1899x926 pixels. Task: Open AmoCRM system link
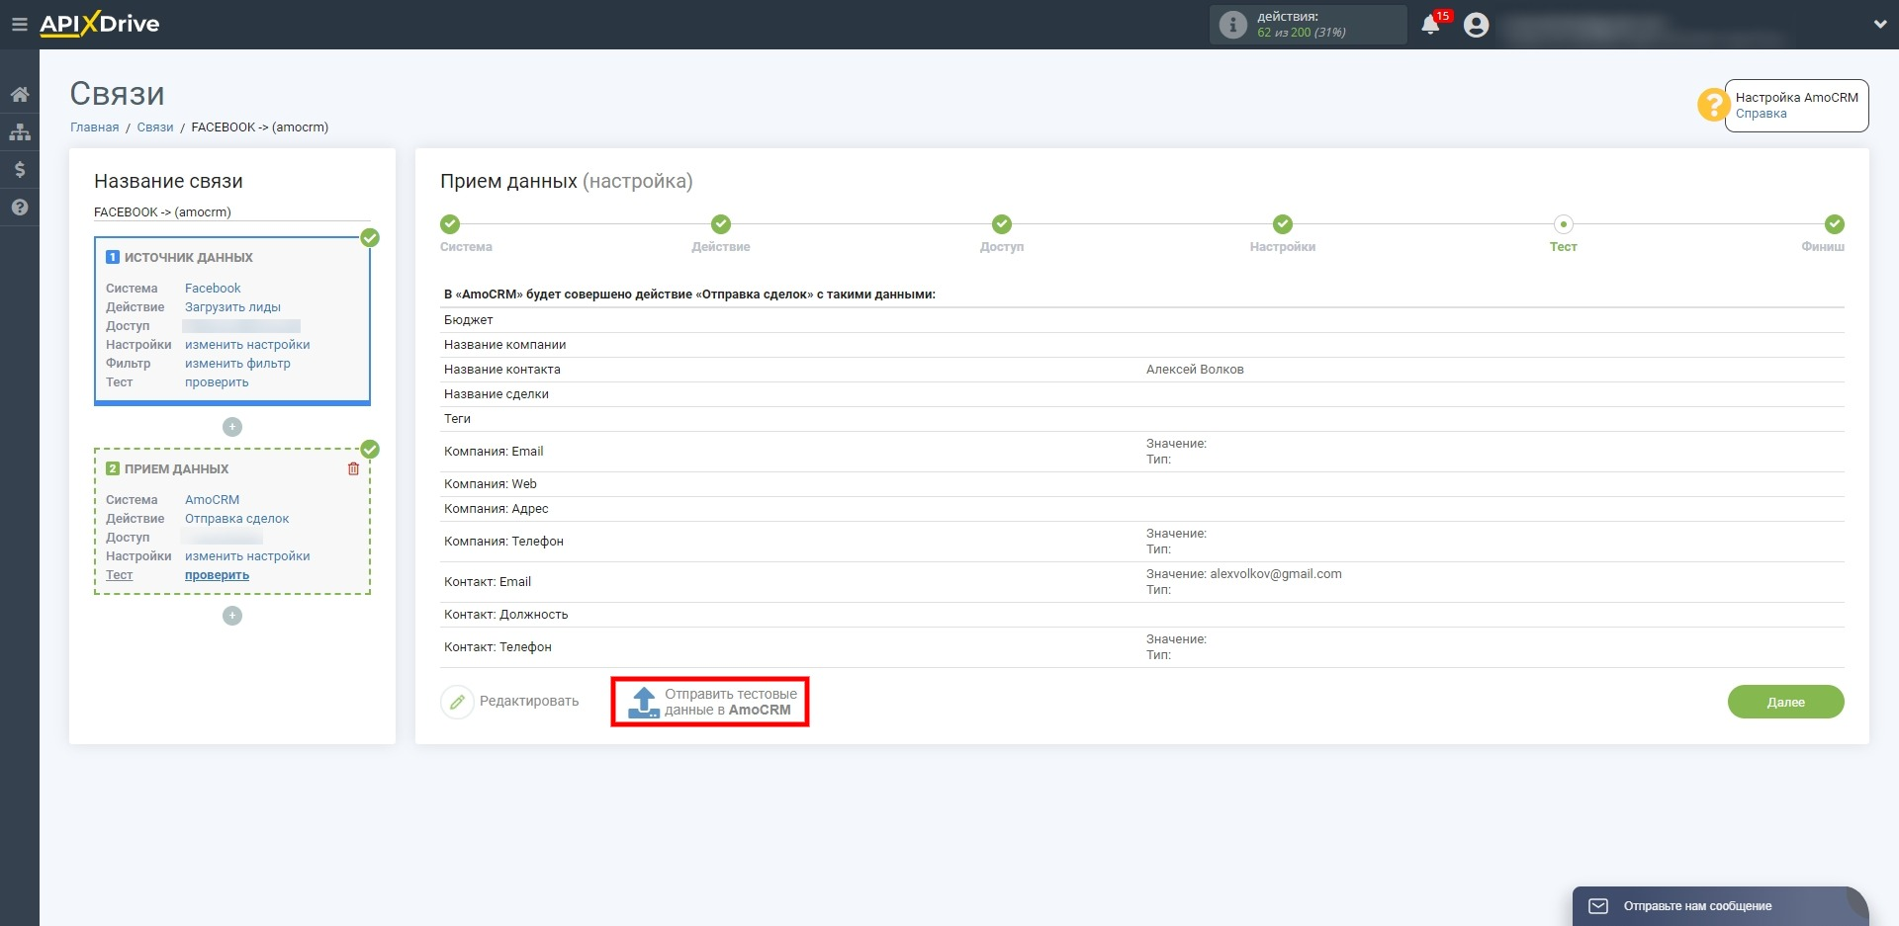tap(212, 500)
